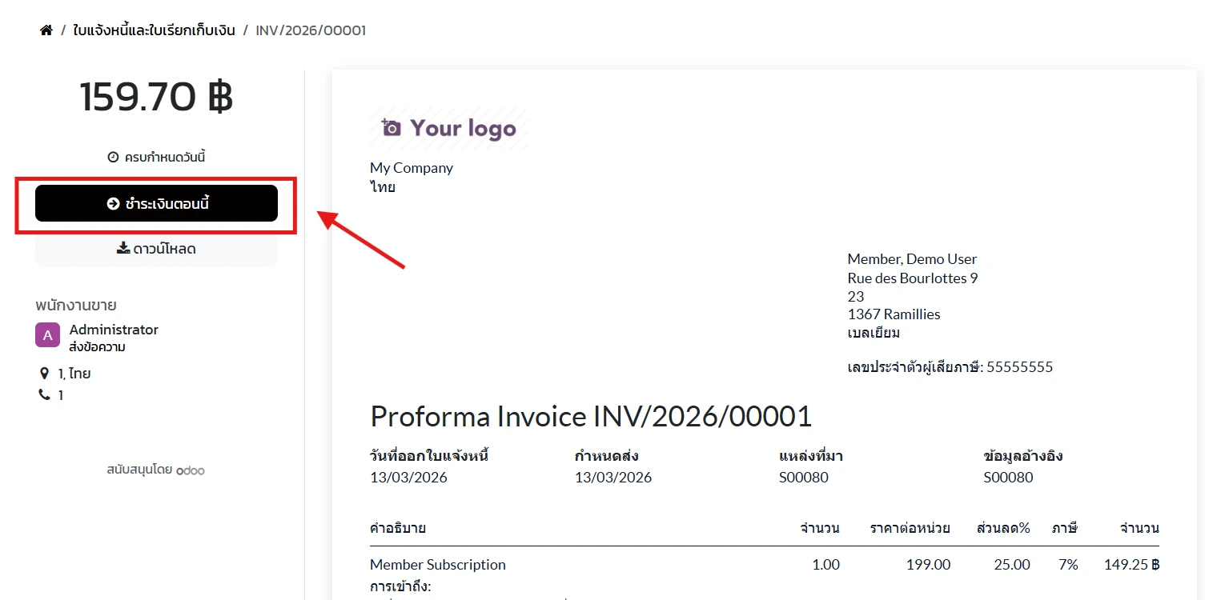Click the location pin icon by 1, ไทย
The width and height of the screenshot is (1205, 600).
45,374
